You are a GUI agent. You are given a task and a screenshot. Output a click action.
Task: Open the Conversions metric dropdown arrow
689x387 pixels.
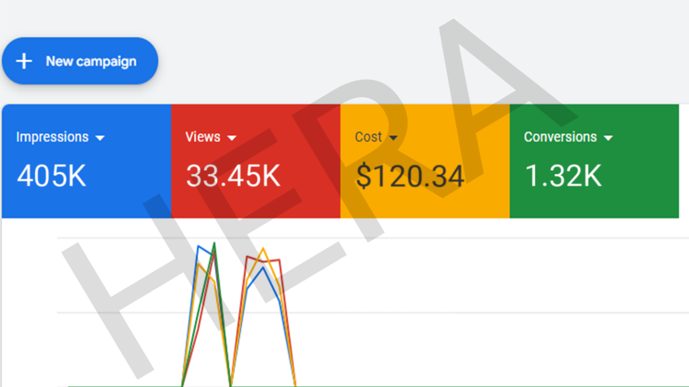click(608, 138)
